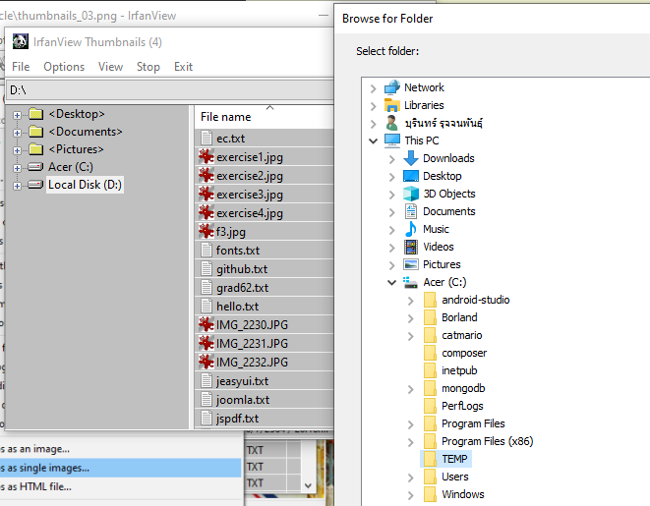Viewport: 650px width, 506px height.
Task: Collapse the This PC node
Action: [374, 141]
